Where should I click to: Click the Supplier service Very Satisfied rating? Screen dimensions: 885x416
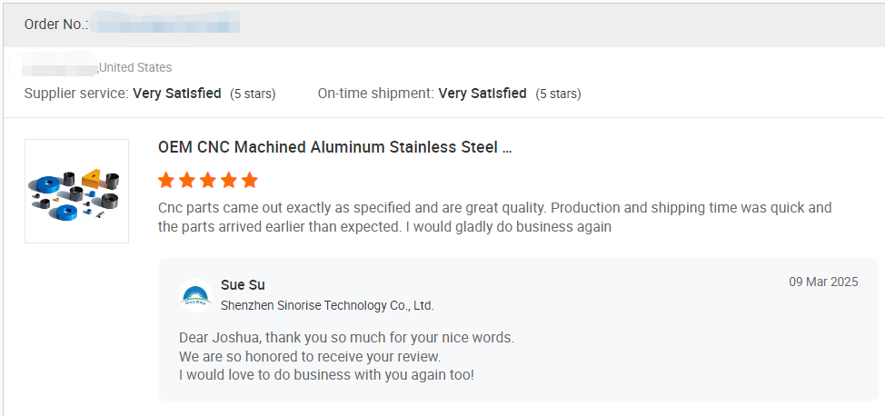[x=177, y=94]
